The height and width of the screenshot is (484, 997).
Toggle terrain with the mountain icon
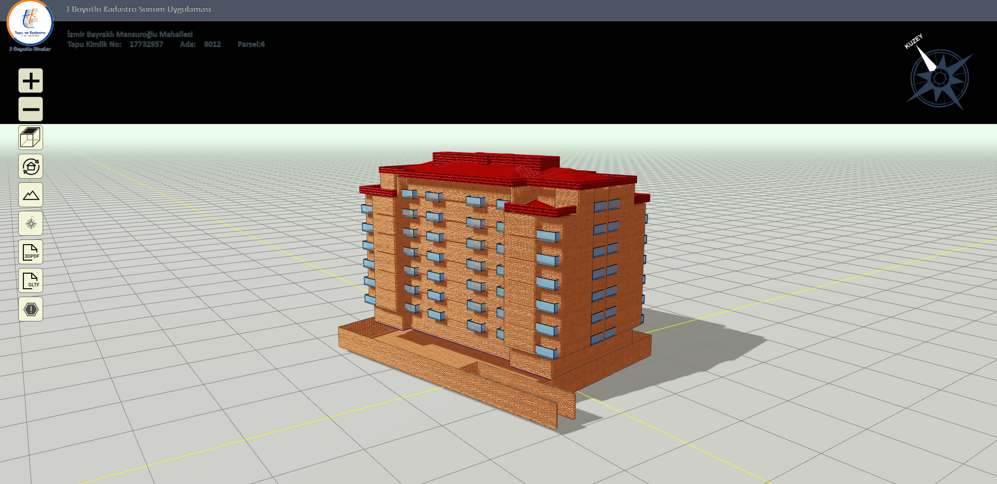31,195
